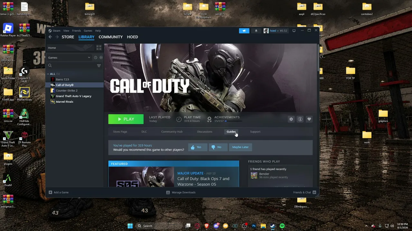Open the Roblox Player desktop shortcut
The image size is (412, 231).
pyautogui.click(x=8, y=30)
